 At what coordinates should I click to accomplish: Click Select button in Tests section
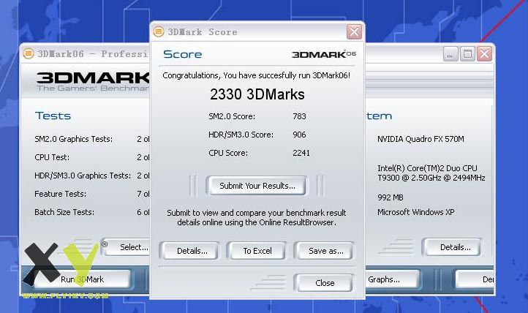click(127, 247)
